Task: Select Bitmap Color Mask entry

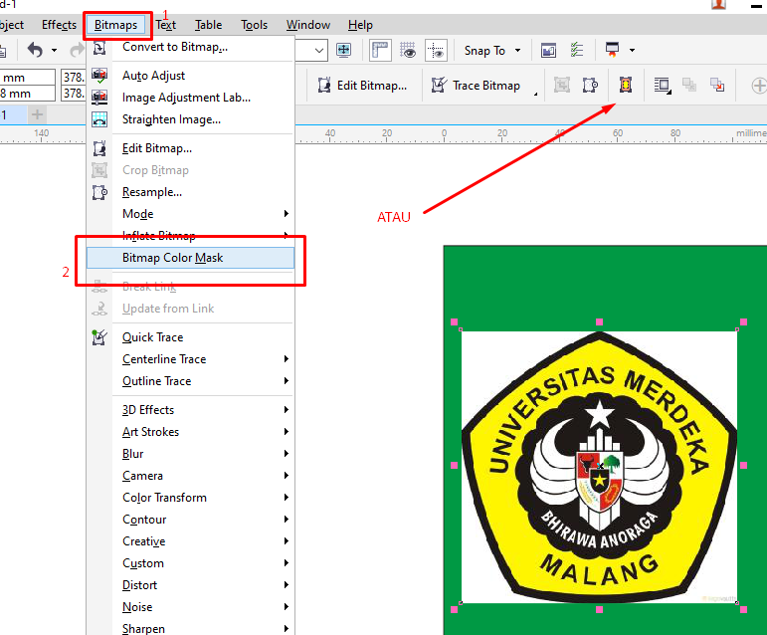Action: 191,258
